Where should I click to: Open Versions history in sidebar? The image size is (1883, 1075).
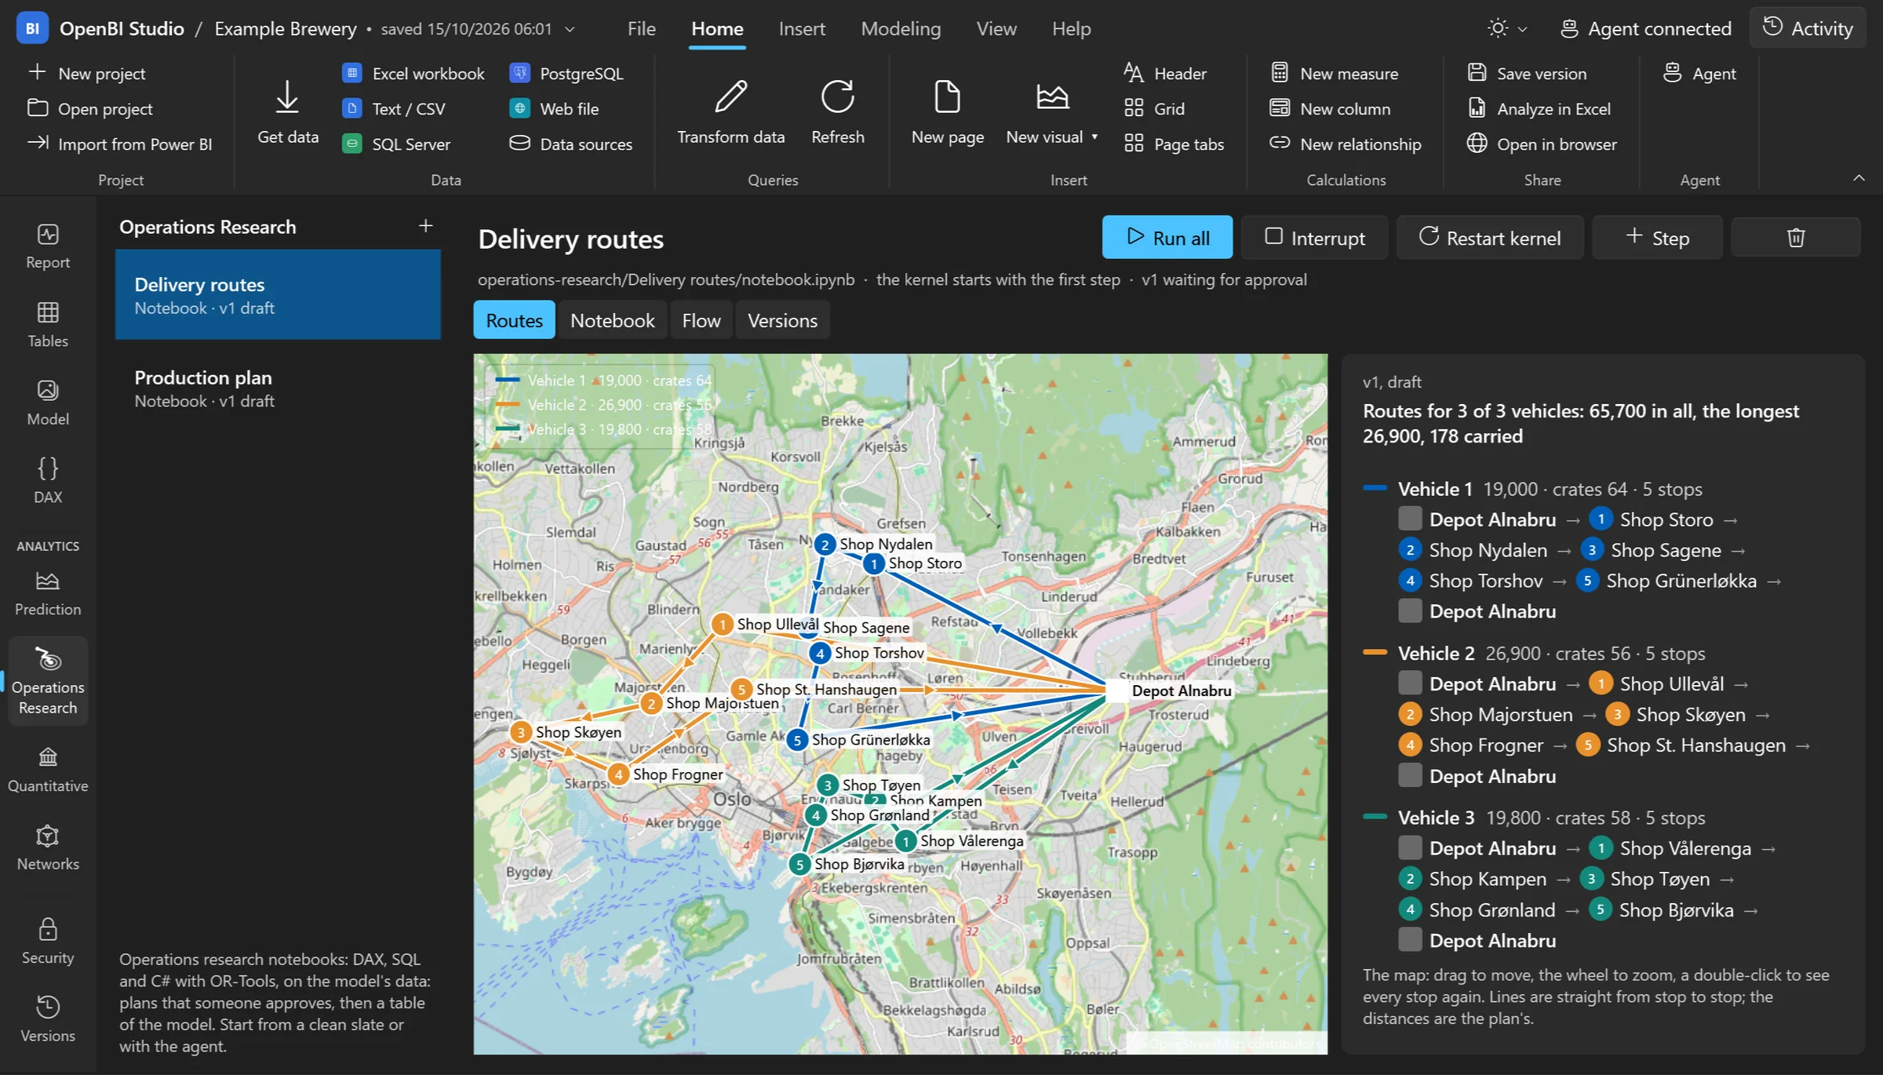tap(48, 1019)
